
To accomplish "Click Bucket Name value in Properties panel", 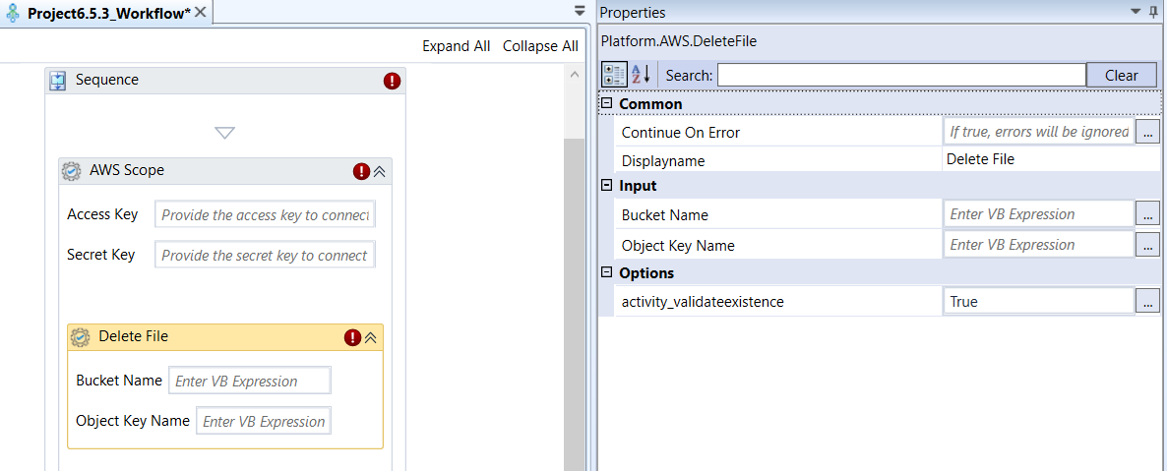I will tap(1038, 214).
